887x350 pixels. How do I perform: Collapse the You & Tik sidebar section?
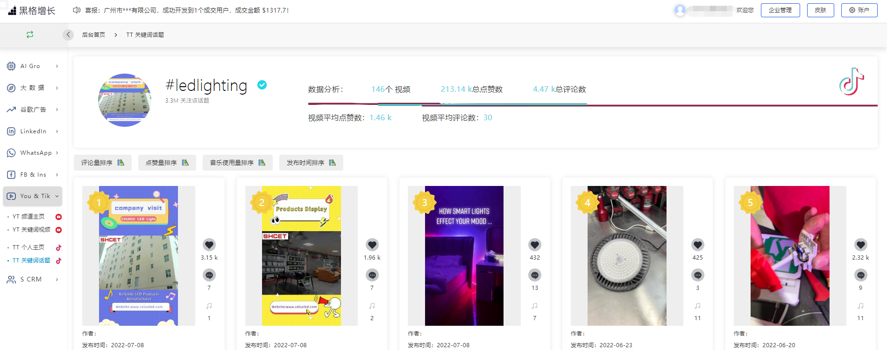tap(33, 196)
